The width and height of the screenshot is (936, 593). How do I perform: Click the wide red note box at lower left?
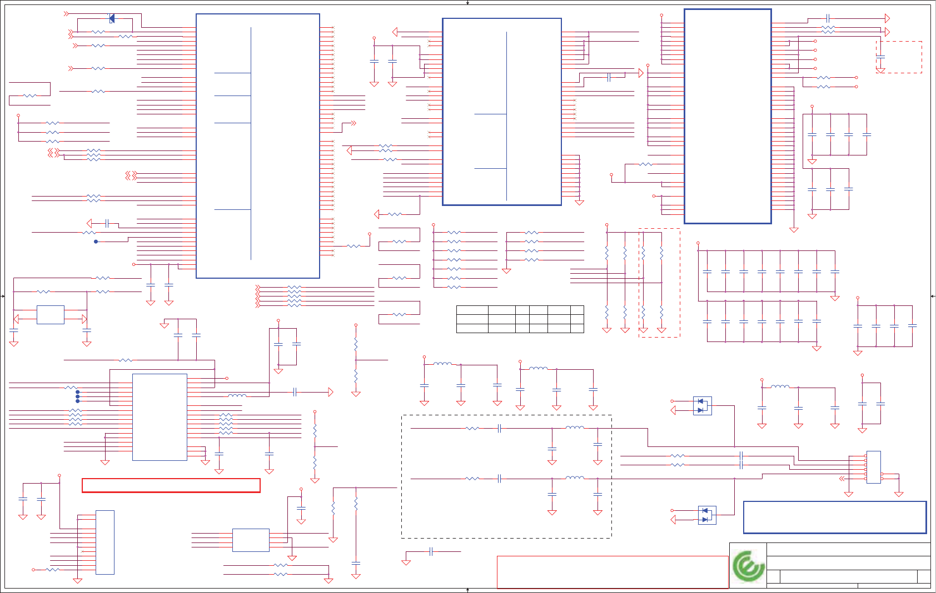click(171, 485)
